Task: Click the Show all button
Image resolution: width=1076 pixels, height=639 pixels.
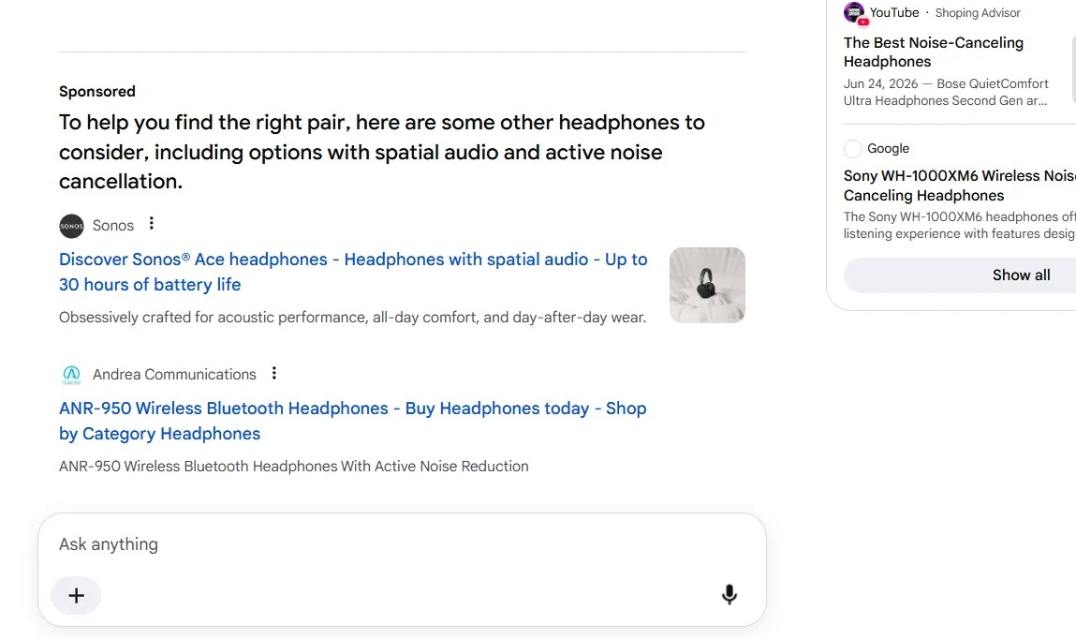Action: (1021, 275)
